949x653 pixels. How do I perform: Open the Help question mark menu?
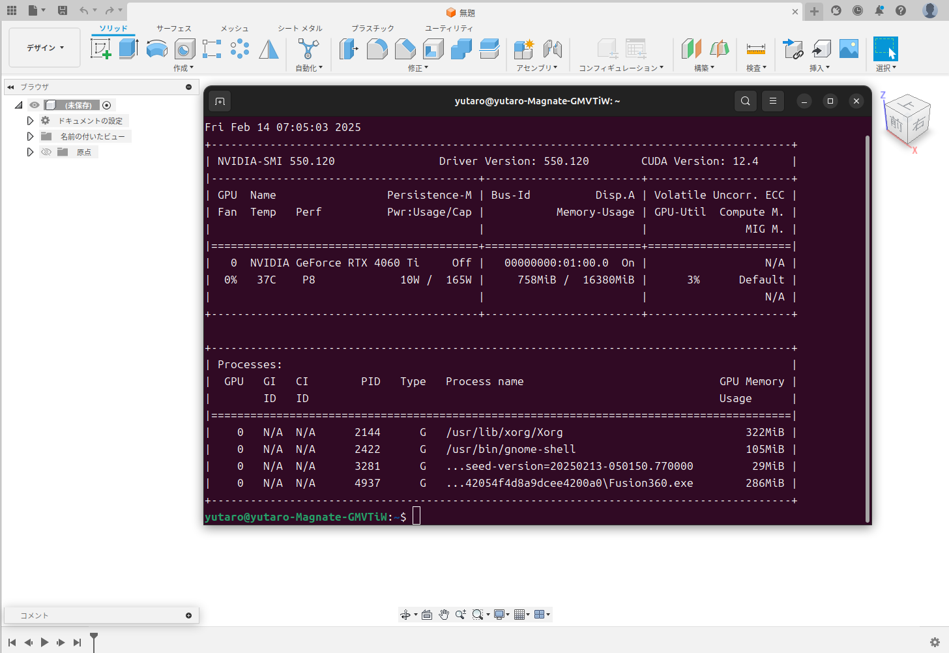pos(901,10)
